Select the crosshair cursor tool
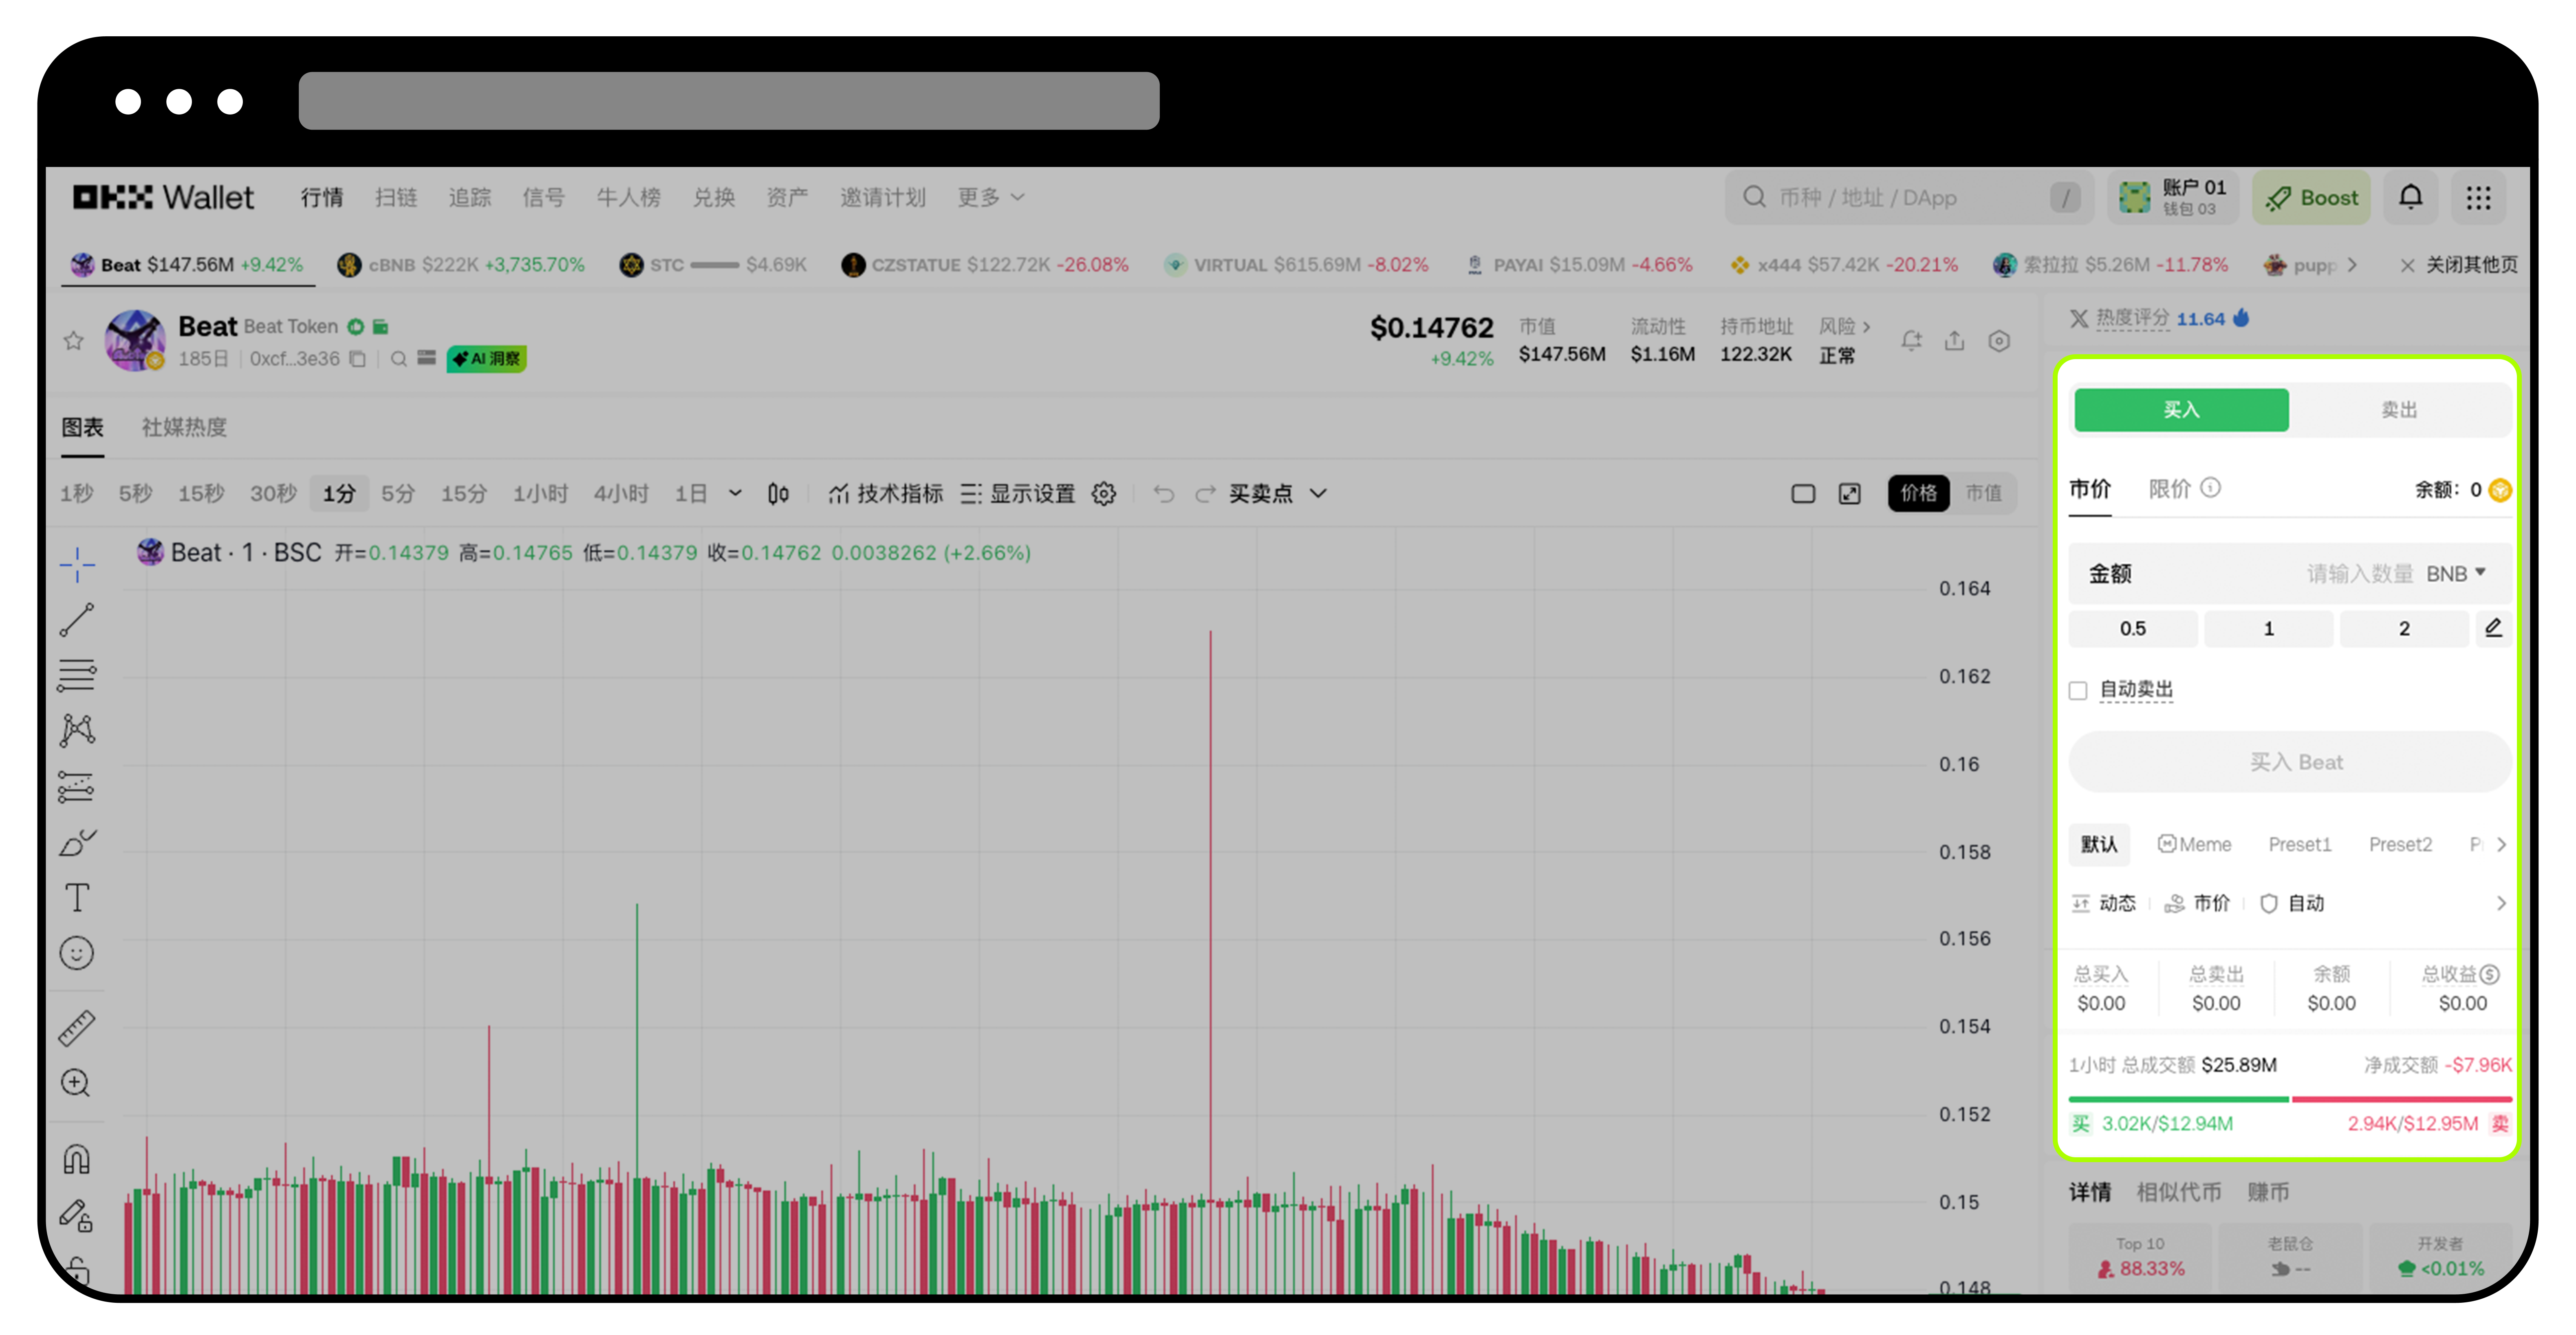This screenshot has height=1335, width=2576. (77, 565)
